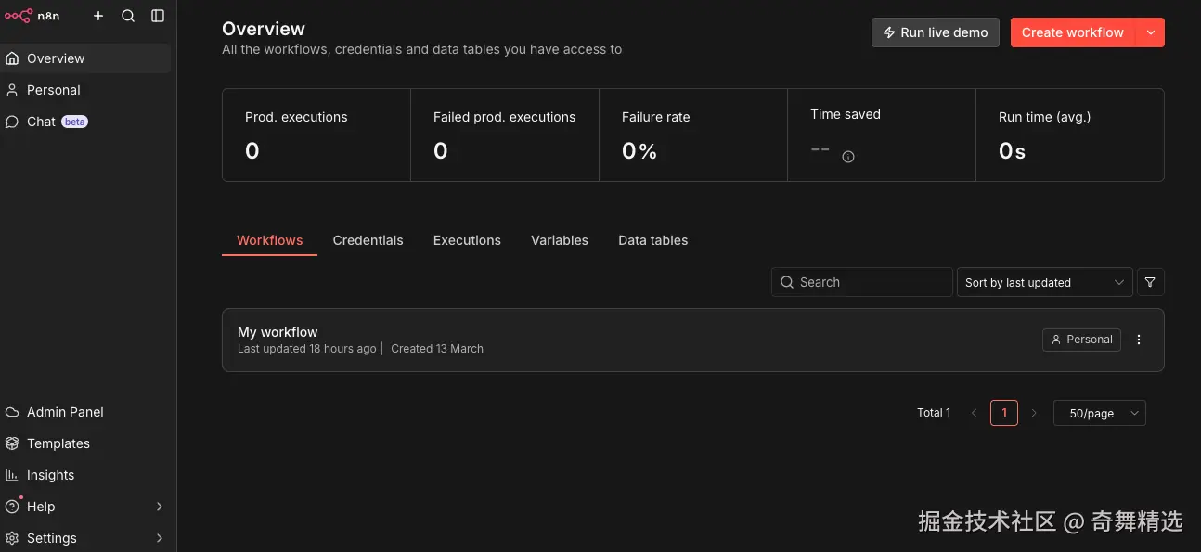Open Templates from the sidebar
Image resolution: width=1201 pixels, height=552 pixels.
tap(58, 443)
